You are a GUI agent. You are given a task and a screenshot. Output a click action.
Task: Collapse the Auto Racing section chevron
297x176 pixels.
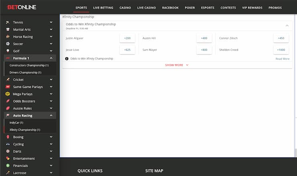click(x=51, y=115)
